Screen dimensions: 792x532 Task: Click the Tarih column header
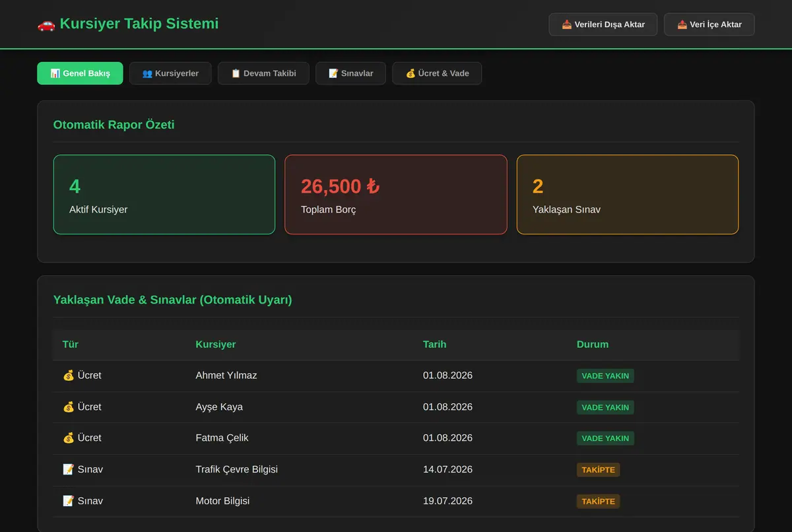pos(435,345)
